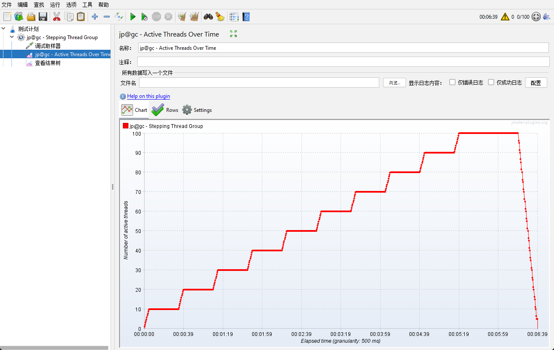Screen dimensions: 554x350
Task: Open the 查找 menu
Action: click(39, 5)
